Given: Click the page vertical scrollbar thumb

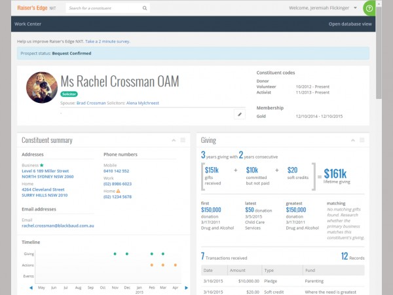Looking at the screenshot, I should [x=379, y=52].
